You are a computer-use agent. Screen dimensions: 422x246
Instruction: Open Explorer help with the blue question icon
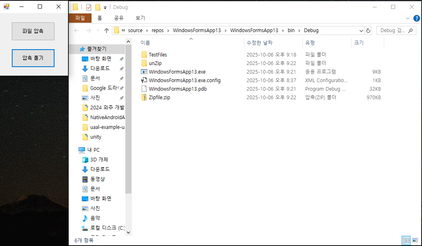point(416,18)
